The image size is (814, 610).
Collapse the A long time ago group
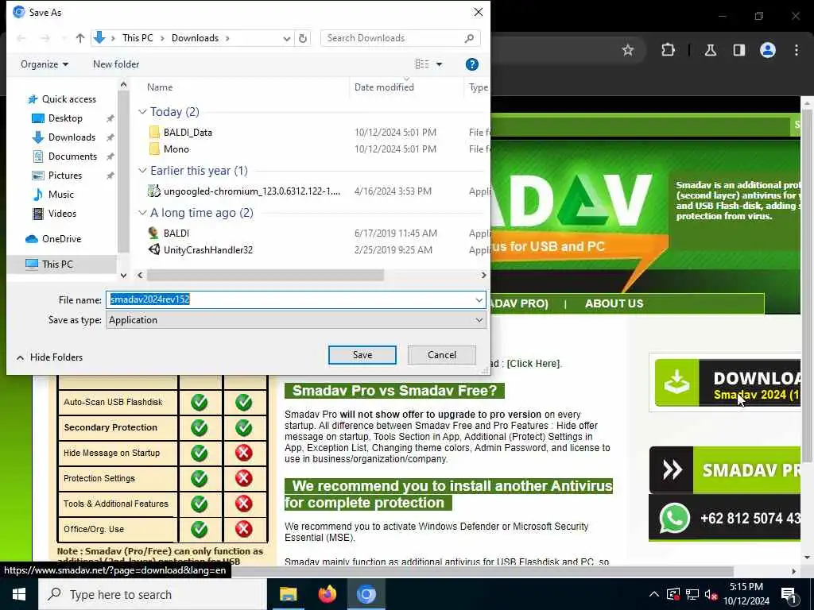pyautogui.click(x=143, y=213)
